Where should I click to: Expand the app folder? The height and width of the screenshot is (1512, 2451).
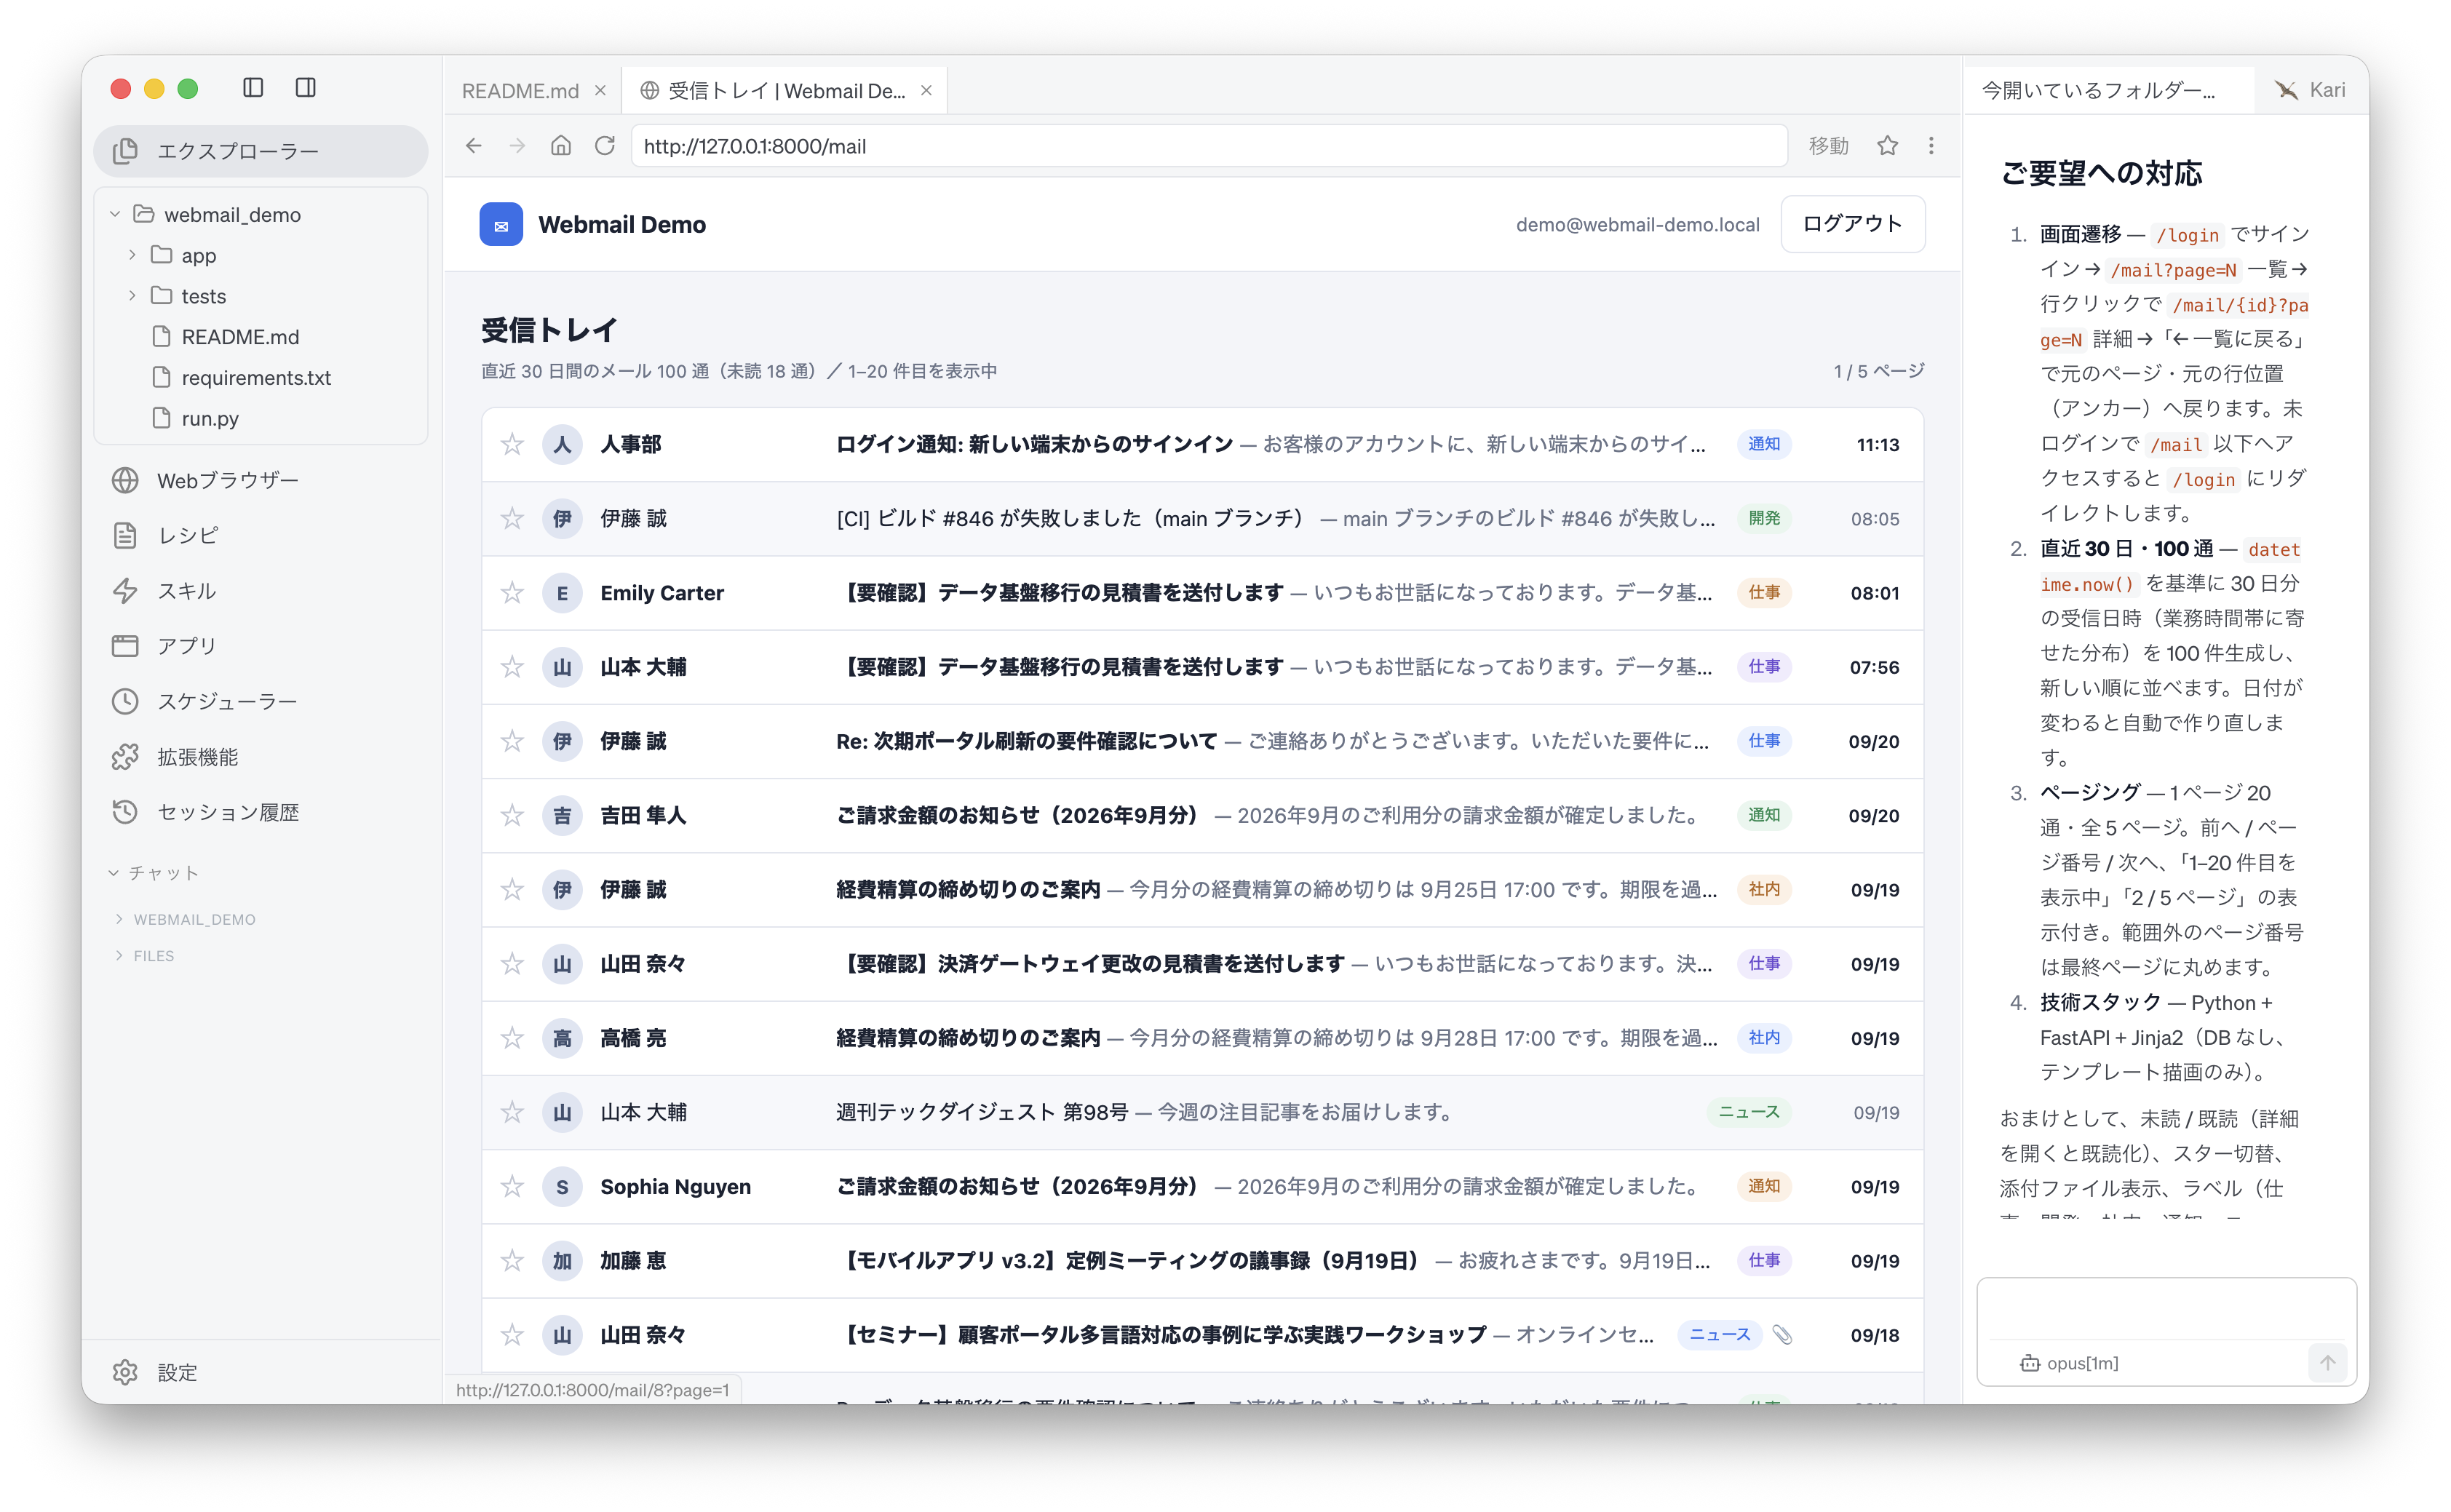point(132,255)
